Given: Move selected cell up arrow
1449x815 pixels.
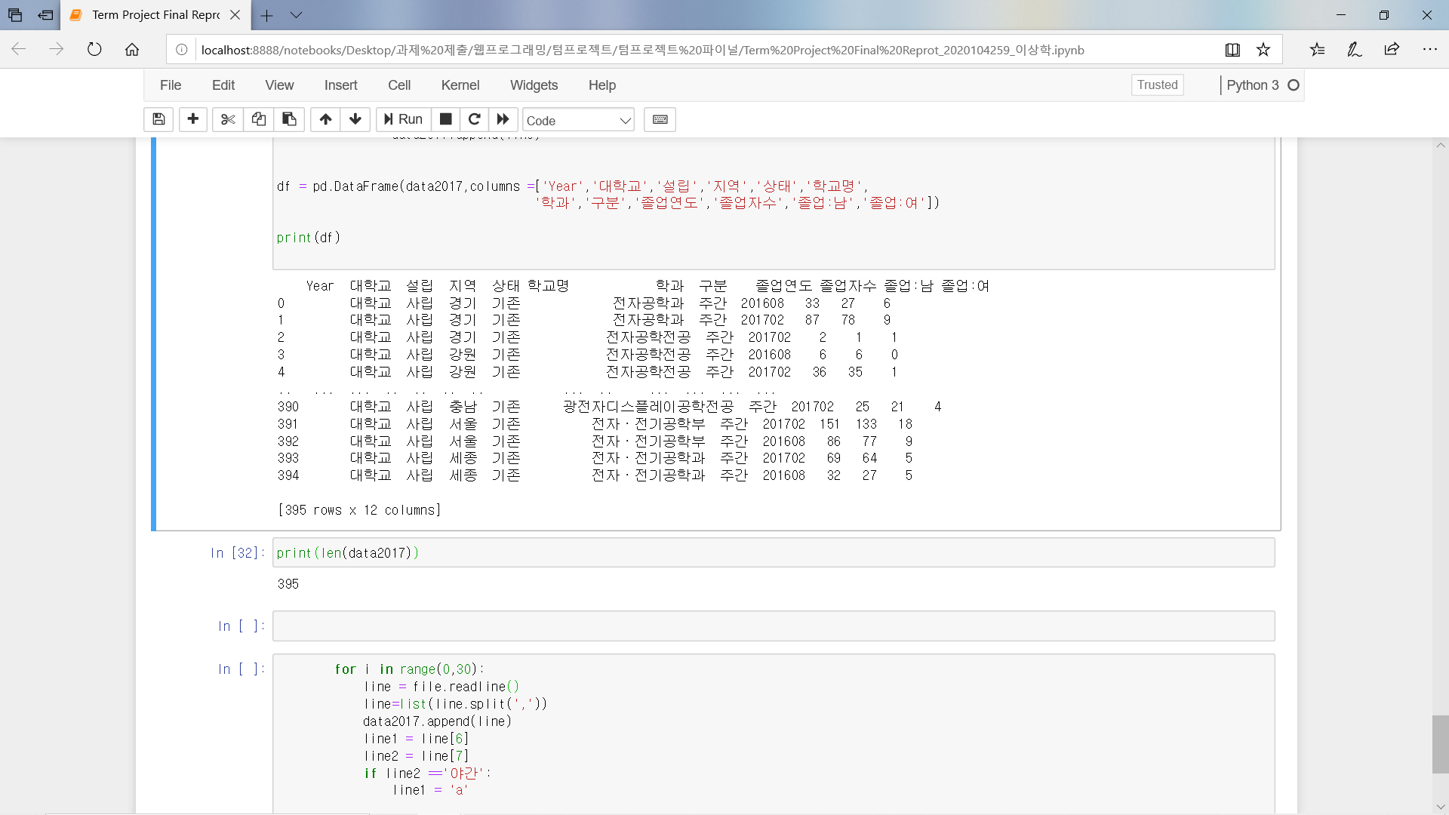Looking at the screenshot, I should [325, 119].
